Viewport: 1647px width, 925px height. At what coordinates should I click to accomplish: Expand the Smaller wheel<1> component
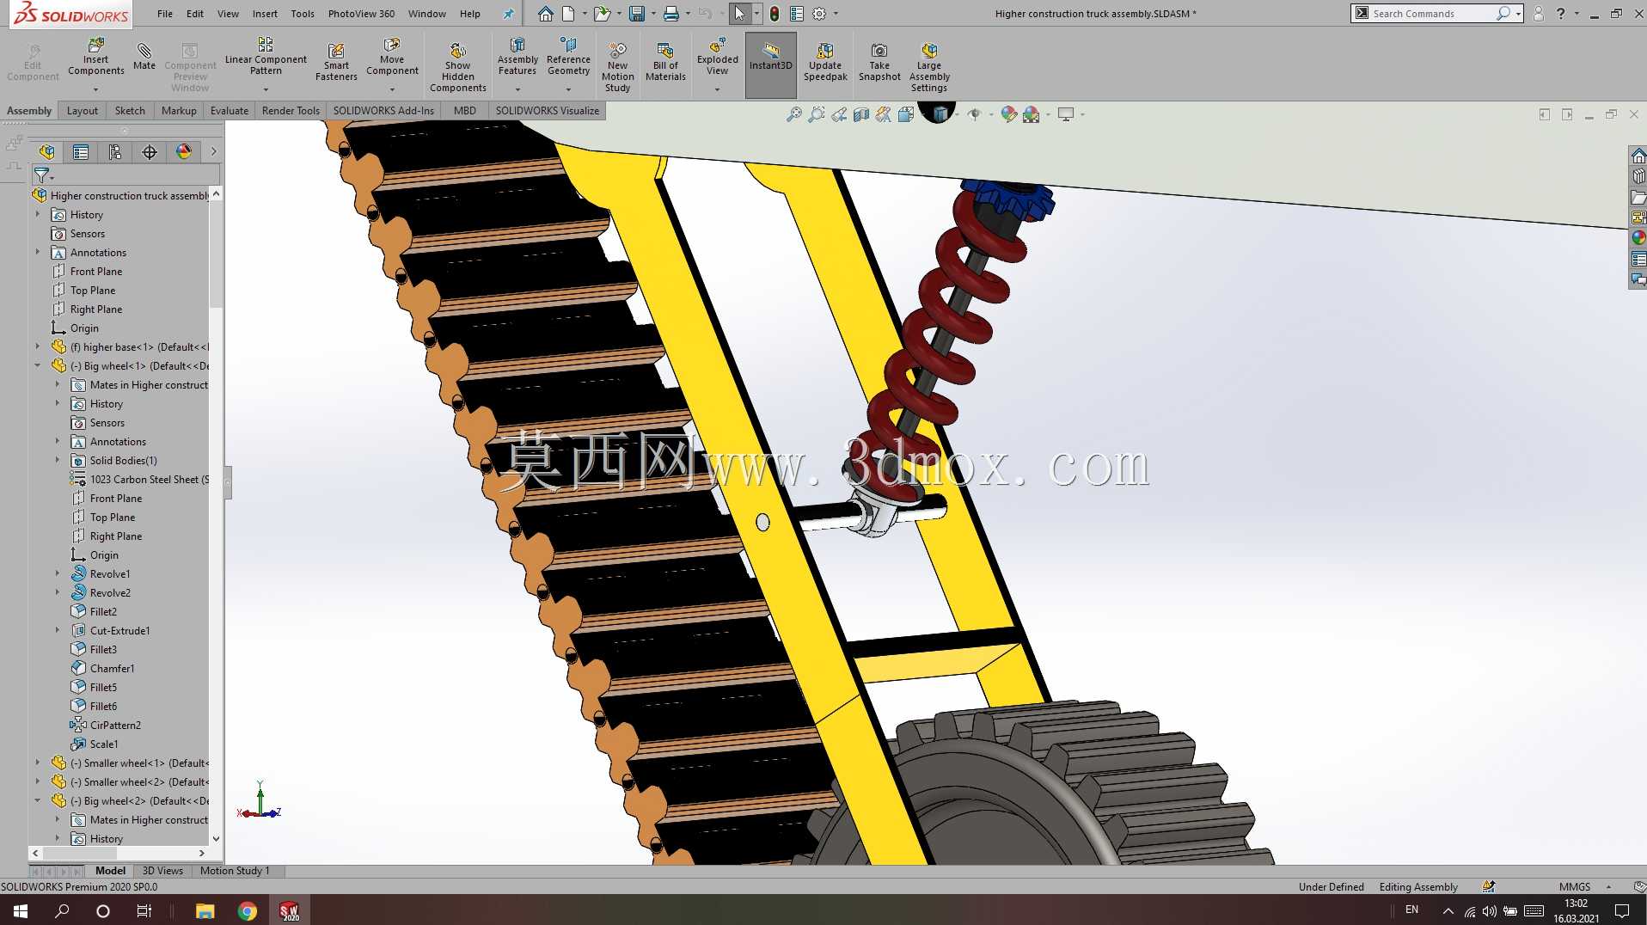coord(38,763)
